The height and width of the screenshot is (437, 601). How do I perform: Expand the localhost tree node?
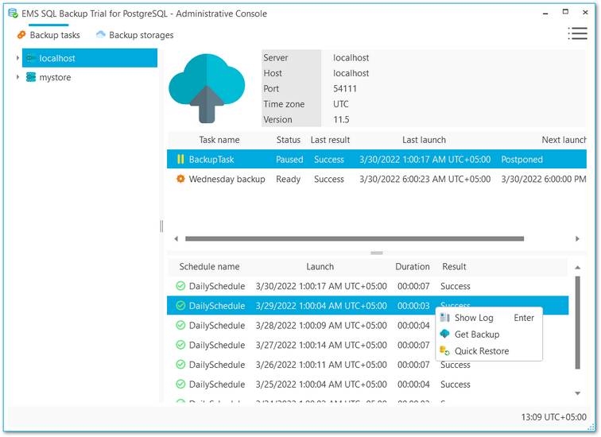tap(17, 58)
